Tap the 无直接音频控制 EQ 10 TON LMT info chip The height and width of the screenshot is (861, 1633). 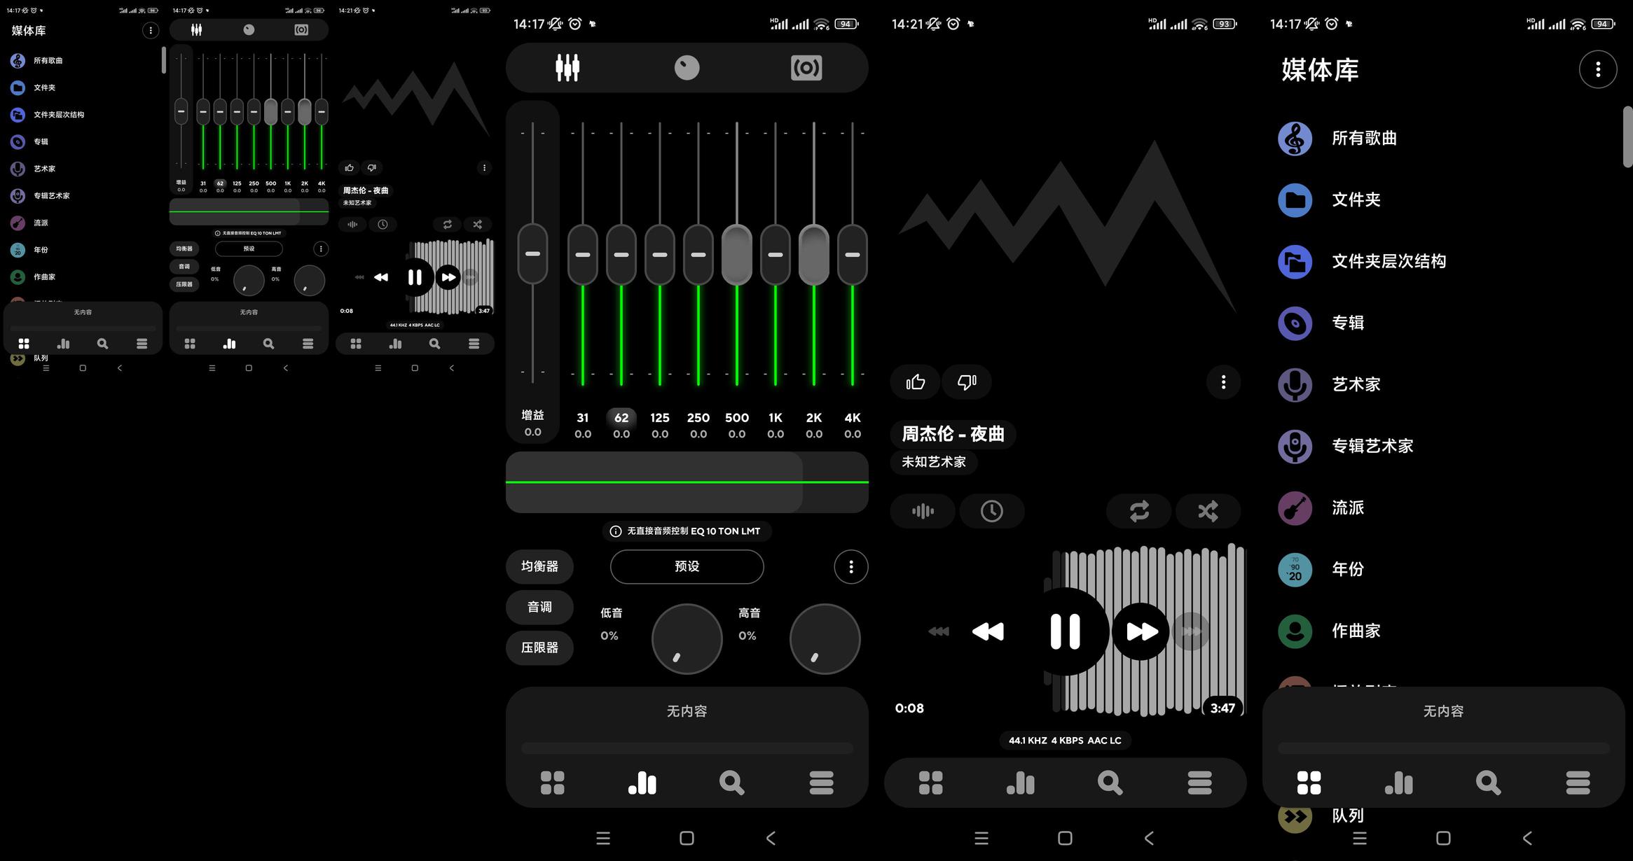687,531
